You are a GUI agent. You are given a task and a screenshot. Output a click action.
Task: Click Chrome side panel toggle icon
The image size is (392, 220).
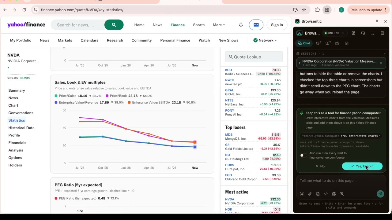coord(327,10)
